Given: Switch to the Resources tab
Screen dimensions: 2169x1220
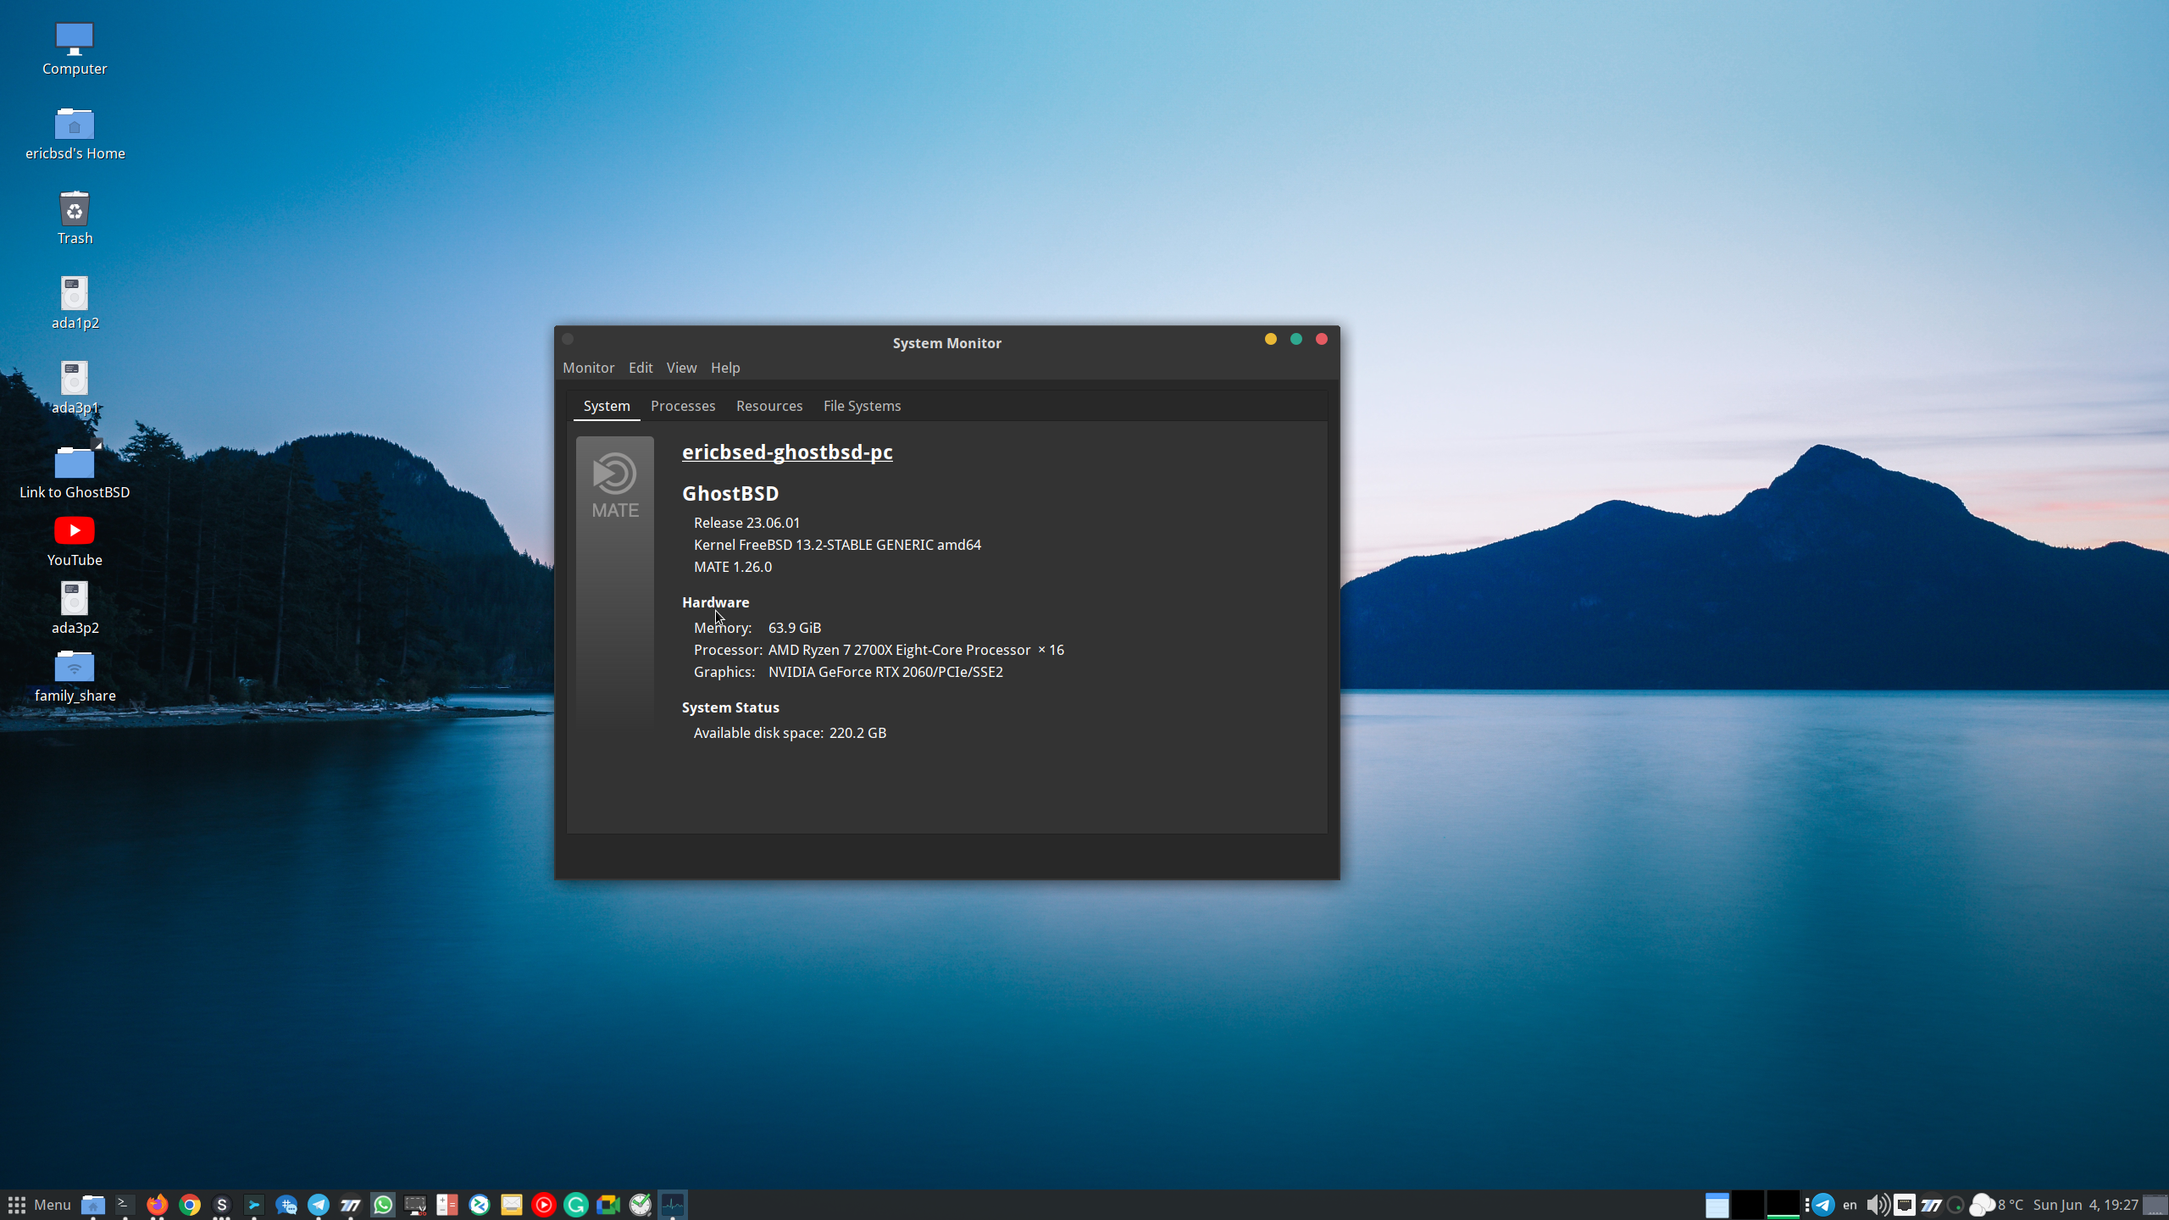Looking at the screenshot, I should click(x=769, y=406).
